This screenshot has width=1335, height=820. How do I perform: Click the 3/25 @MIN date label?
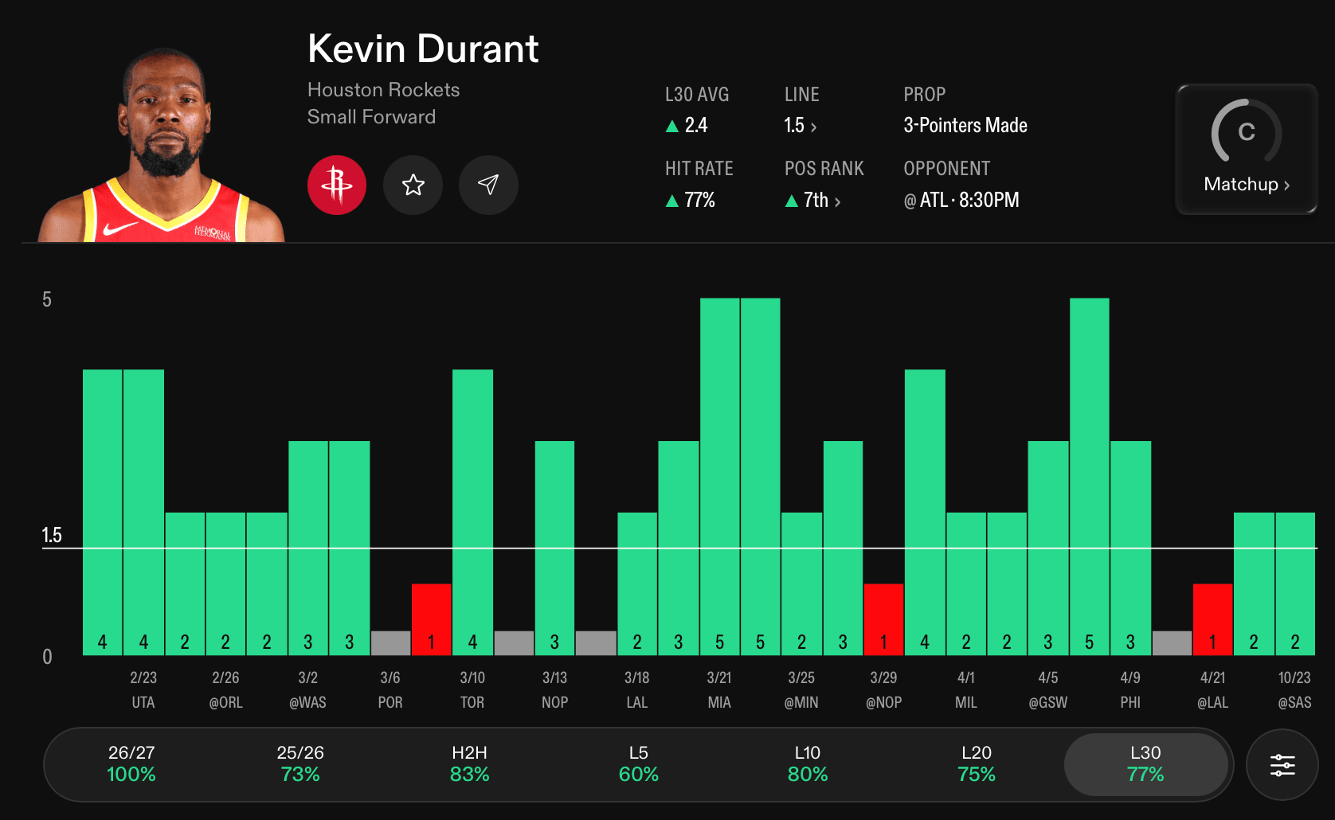(801, 689)
